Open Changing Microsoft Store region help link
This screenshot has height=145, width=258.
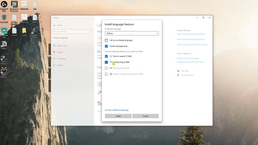(191, 62)
